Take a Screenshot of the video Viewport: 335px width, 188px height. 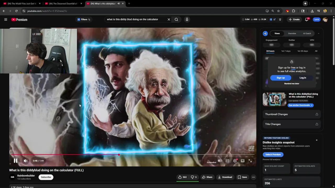tap(211, 162)
